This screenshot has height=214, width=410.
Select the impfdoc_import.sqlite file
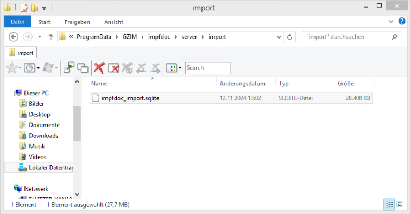[x=231, y=98]
